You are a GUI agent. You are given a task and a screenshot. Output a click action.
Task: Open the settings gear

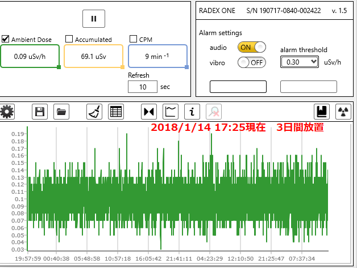click(7, 112)
